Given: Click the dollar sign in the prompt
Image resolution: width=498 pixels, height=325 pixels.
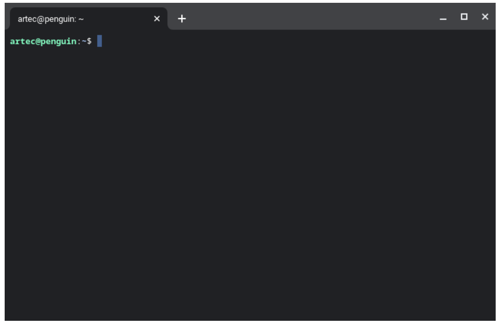Looking at the screenshot, I should point(89,41).
